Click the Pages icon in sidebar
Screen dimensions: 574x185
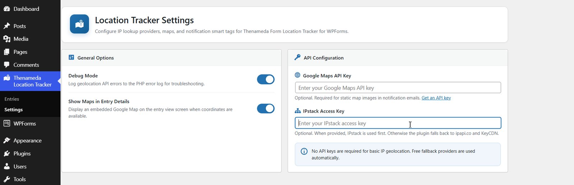[x=7, y=52]
